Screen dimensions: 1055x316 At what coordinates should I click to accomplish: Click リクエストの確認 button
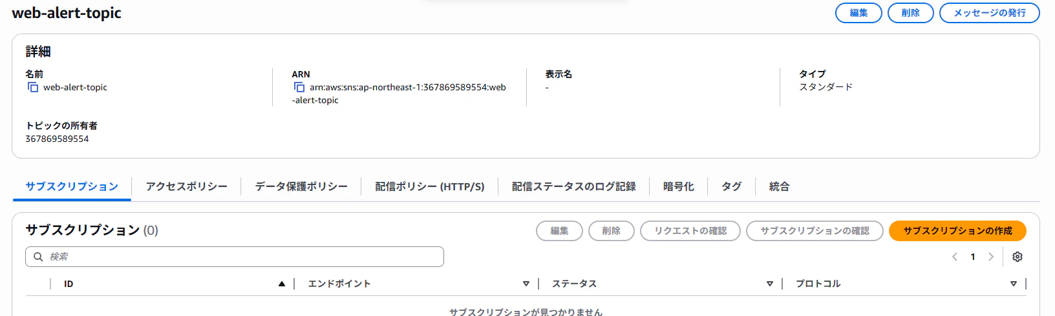coord(690,231)
